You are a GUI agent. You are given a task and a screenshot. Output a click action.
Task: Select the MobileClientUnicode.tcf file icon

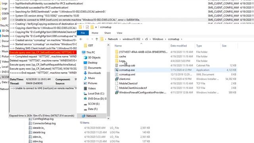[116, 88]
